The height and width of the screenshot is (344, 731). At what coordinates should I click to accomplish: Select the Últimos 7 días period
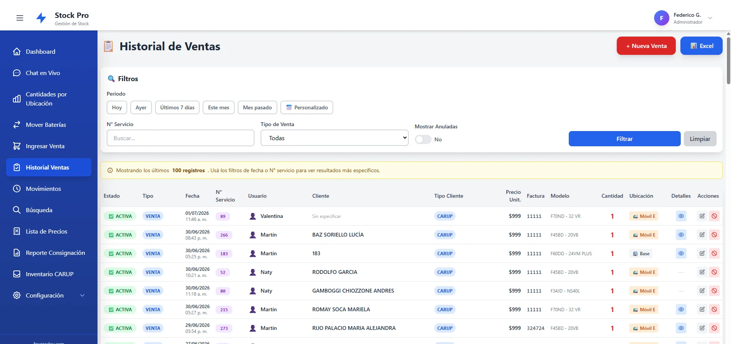coord(177,107)
